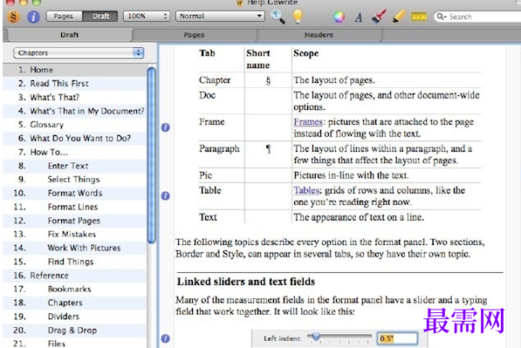Click the magnifying glass find icon

coord(278,17)
